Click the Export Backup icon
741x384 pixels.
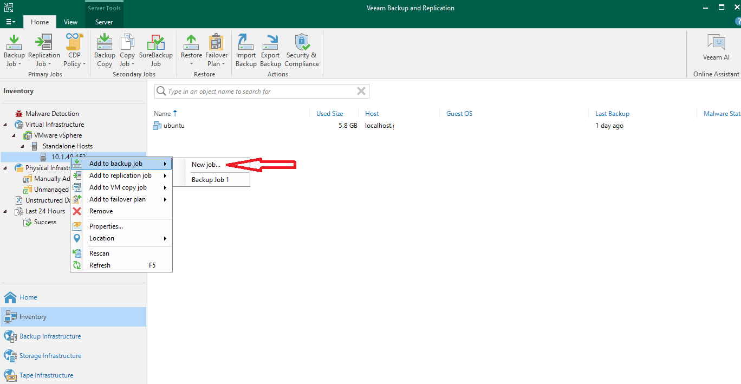point(270,49)
